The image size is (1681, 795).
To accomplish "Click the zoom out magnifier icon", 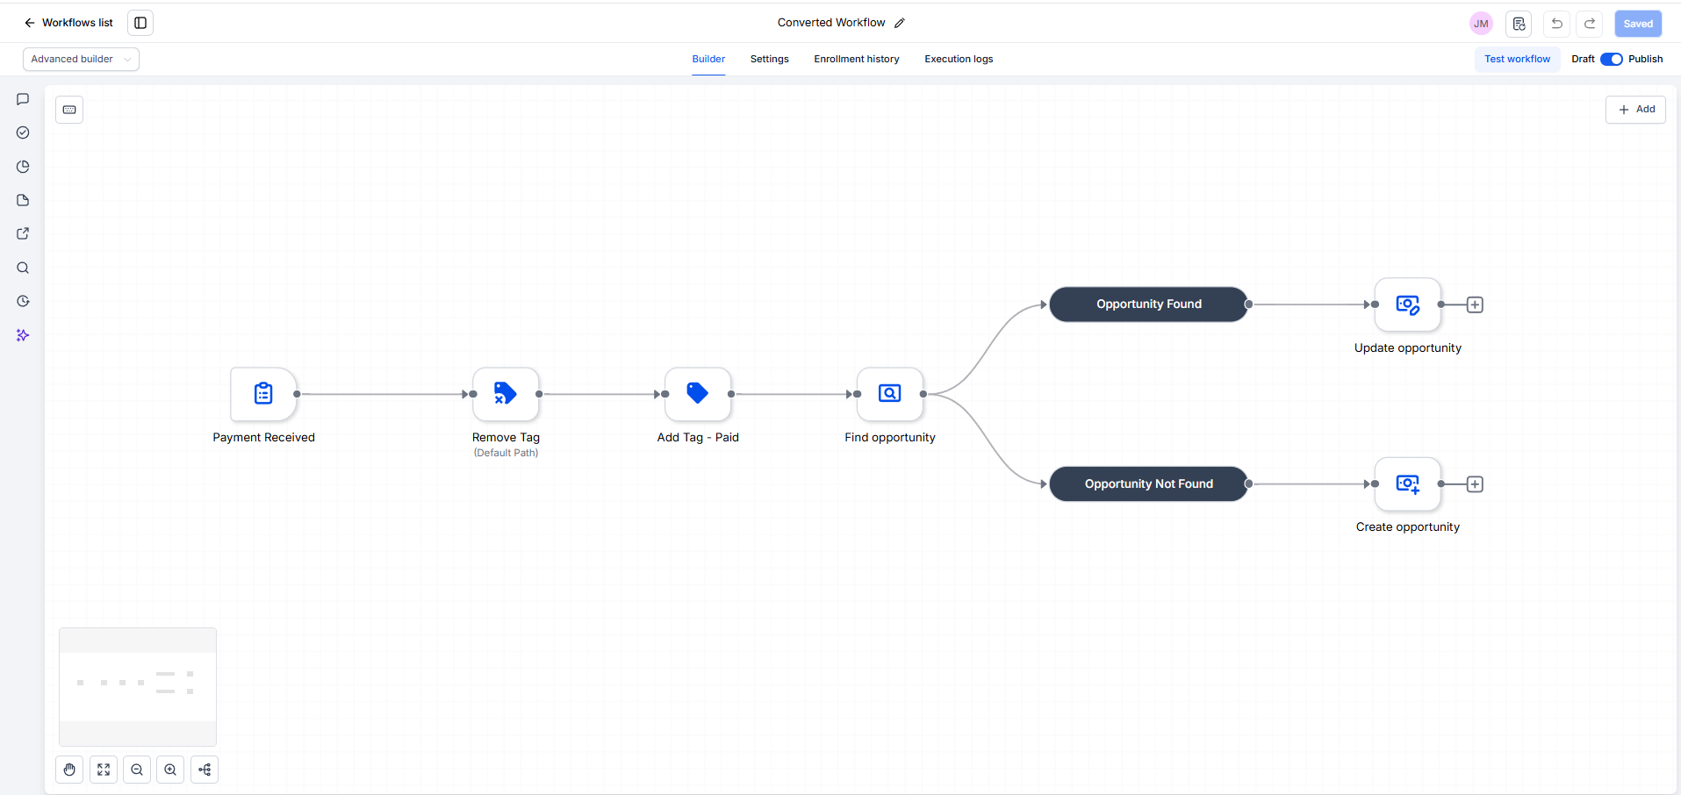I will coord(137,770).
